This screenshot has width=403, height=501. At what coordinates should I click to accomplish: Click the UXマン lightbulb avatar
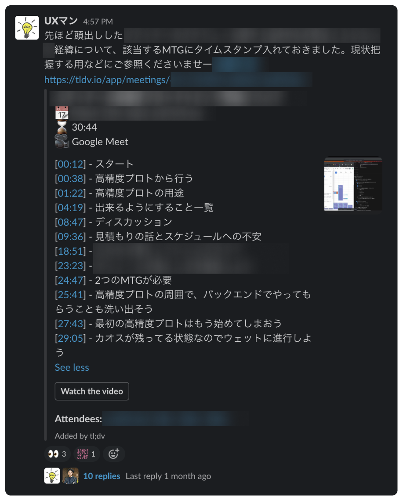coord(27,28)
